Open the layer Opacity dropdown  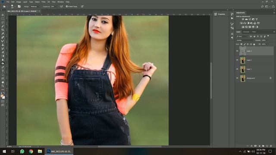tap(267, 40)
